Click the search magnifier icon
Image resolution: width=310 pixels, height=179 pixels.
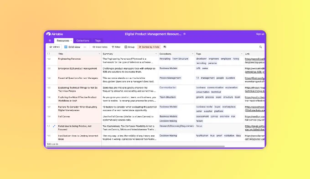[260, 47]
